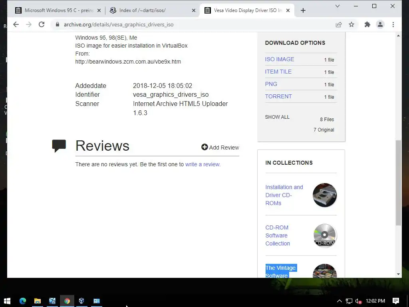Select the Vesa Video Display Driver ISO tab
Viewport: 409px width, 307px height.
(x=247, y=10)
